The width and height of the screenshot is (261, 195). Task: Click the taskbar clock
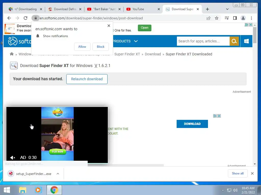248,190
